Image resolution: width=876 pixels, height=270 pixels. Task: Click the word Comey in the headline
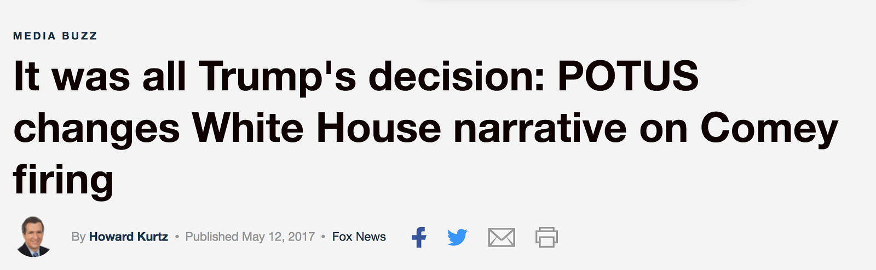tap(769, 130)
